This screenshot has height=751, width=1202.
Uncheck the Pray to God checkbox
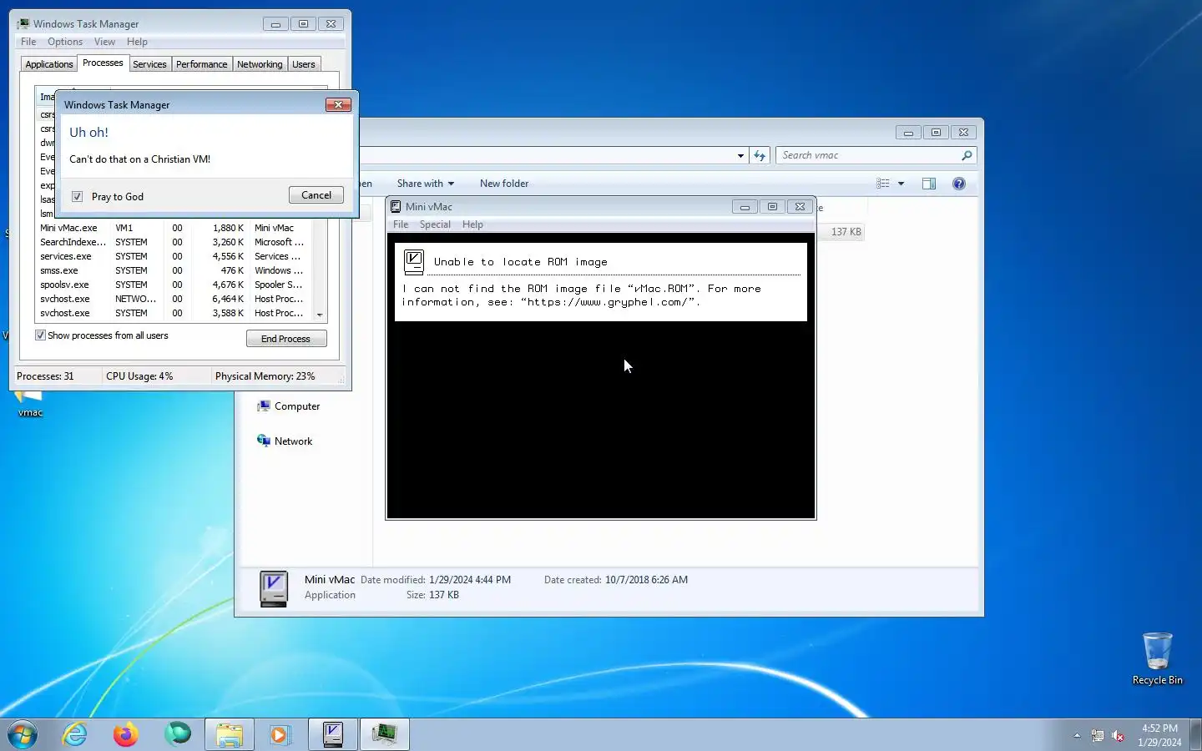click(77, 197)
